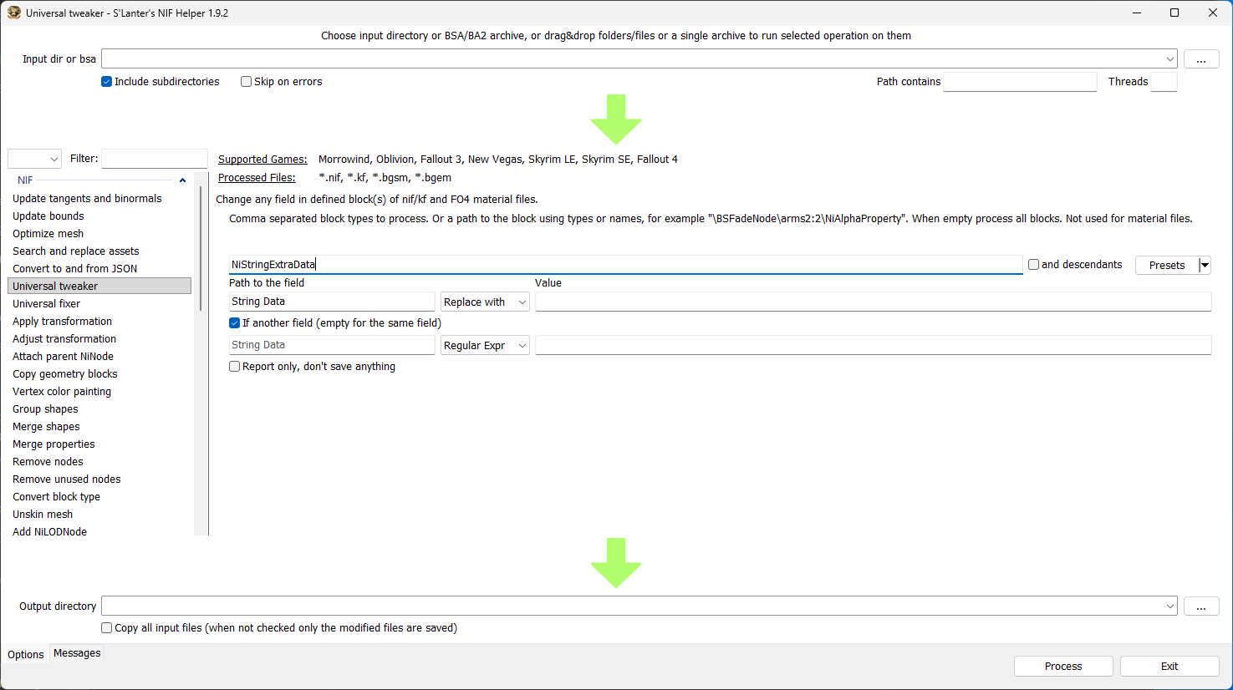Browse for input directory with '...' button
The image size is (1233, 690).
tap(1201, 59)
